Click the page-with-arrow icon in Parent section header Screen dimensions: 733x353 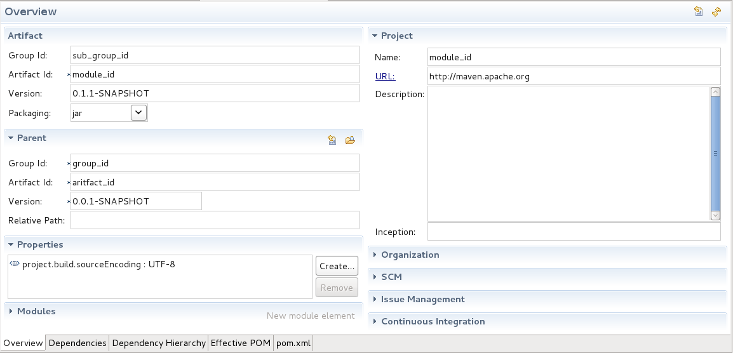coord(332,140)
